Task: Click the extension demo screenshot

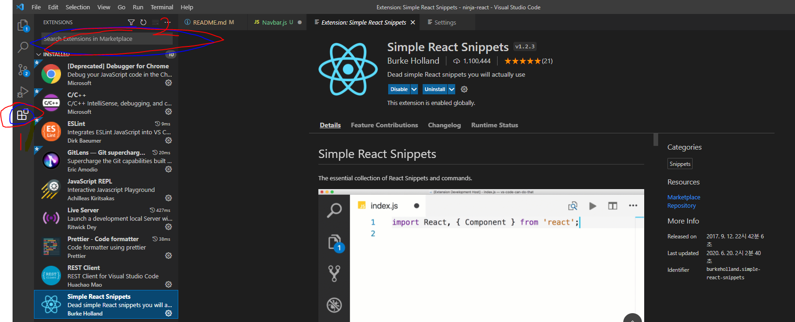Action: tap(481, 255)
